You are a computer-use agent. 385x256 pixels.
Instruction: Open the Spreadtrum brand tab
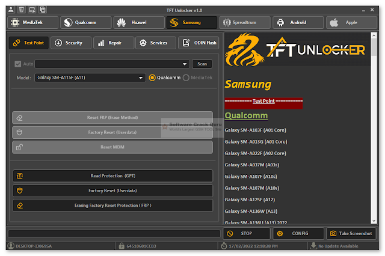245,23
